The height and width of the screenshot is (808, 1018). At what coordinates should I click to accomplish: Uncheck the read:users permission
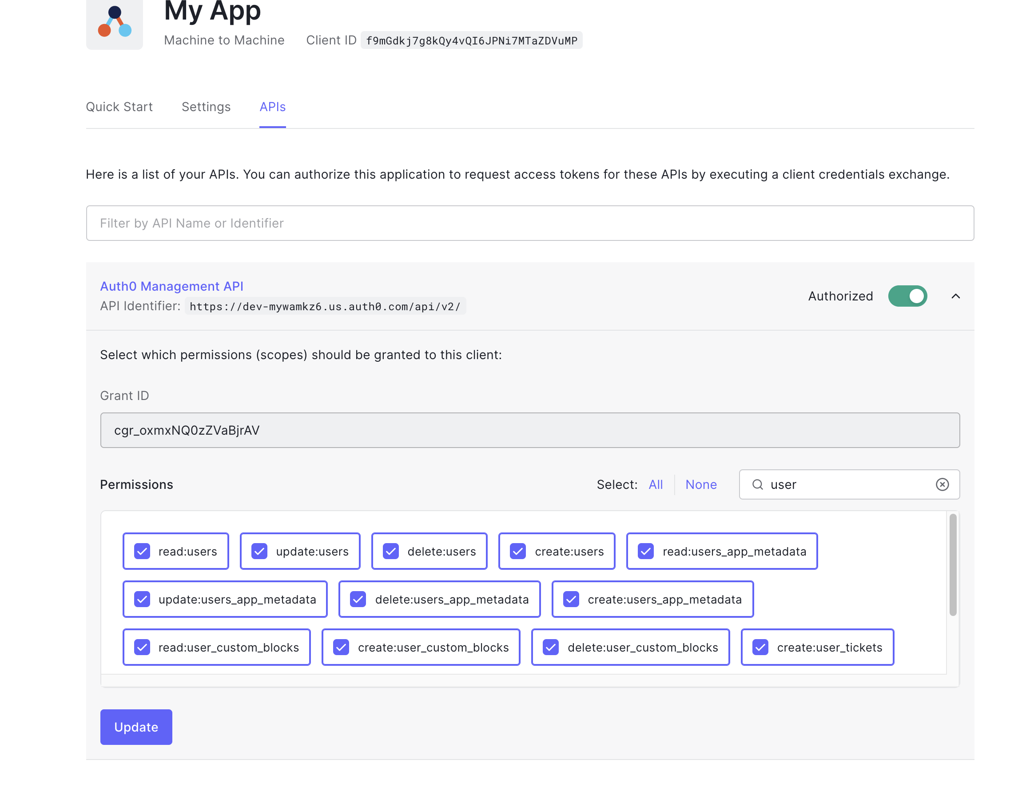point(142,551)
